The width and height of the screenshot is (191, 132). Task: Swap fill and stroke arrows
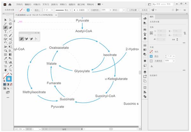pyautogui.click(x=11, y=74)
